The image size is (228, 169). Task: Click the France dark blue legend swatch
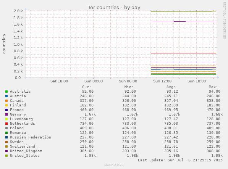coord(6,110)
